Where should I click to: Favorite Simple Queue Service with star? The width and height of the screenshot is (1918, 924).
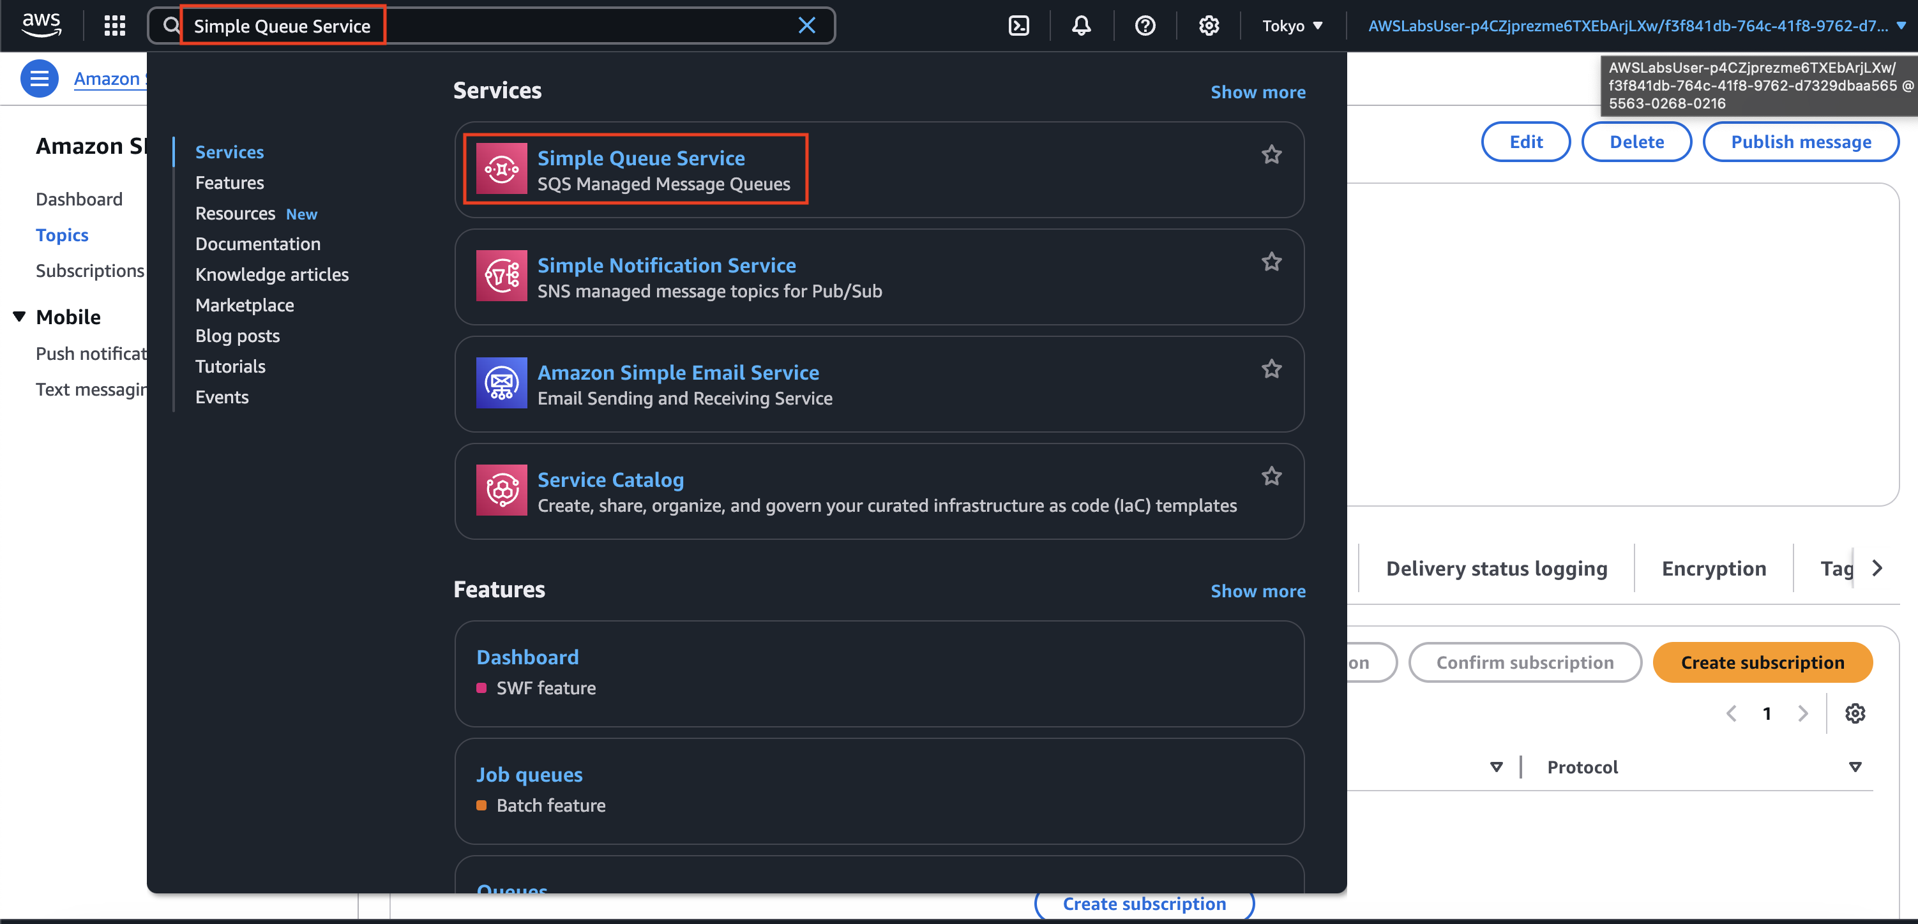tap(1271, 154)
